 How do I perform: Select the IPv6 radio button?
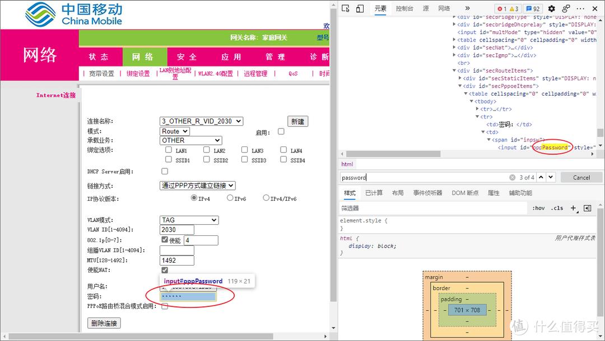[230, 198]
